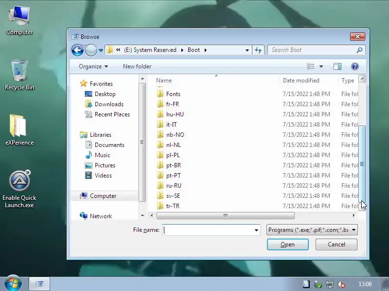Expand arrow after Boot in breadcrumb
389x291 pixels.
pyautogui.click(x=205, y=50)
